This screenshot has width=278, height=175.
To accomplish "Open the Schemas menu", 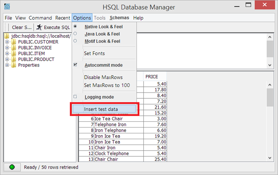I will (x=119, y=18).
